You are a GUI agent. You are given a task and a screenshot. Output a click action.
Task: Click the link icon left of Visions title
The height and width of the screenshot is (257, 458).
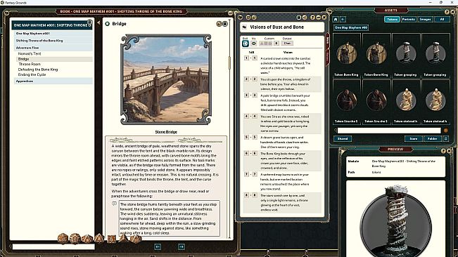[x=245, y=27]
